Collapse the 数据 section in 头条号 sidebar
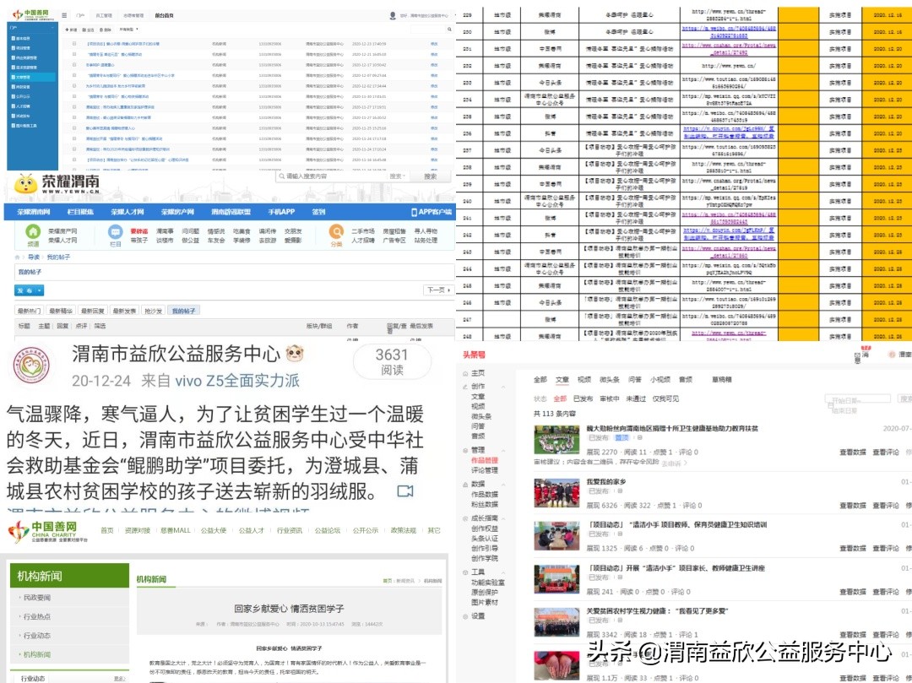 pos(503,484)
